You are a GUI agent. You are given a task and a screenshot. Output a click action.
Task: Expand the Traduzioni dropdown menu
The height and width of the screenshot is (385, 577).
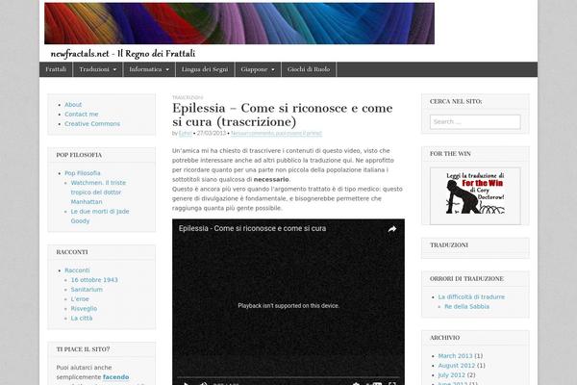pyautogui.click(x=98, y=69)
